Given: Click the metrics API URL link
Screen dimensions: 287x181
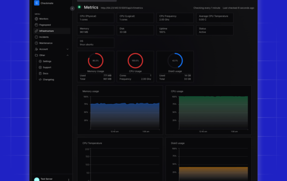Looking at the screenshot, I should point(121,8).
